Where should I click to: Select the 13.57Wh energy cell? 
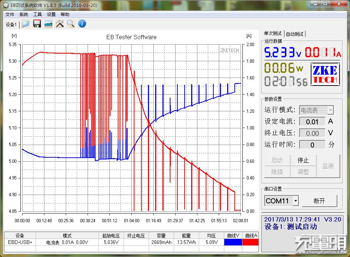click(x=186, y=242)
